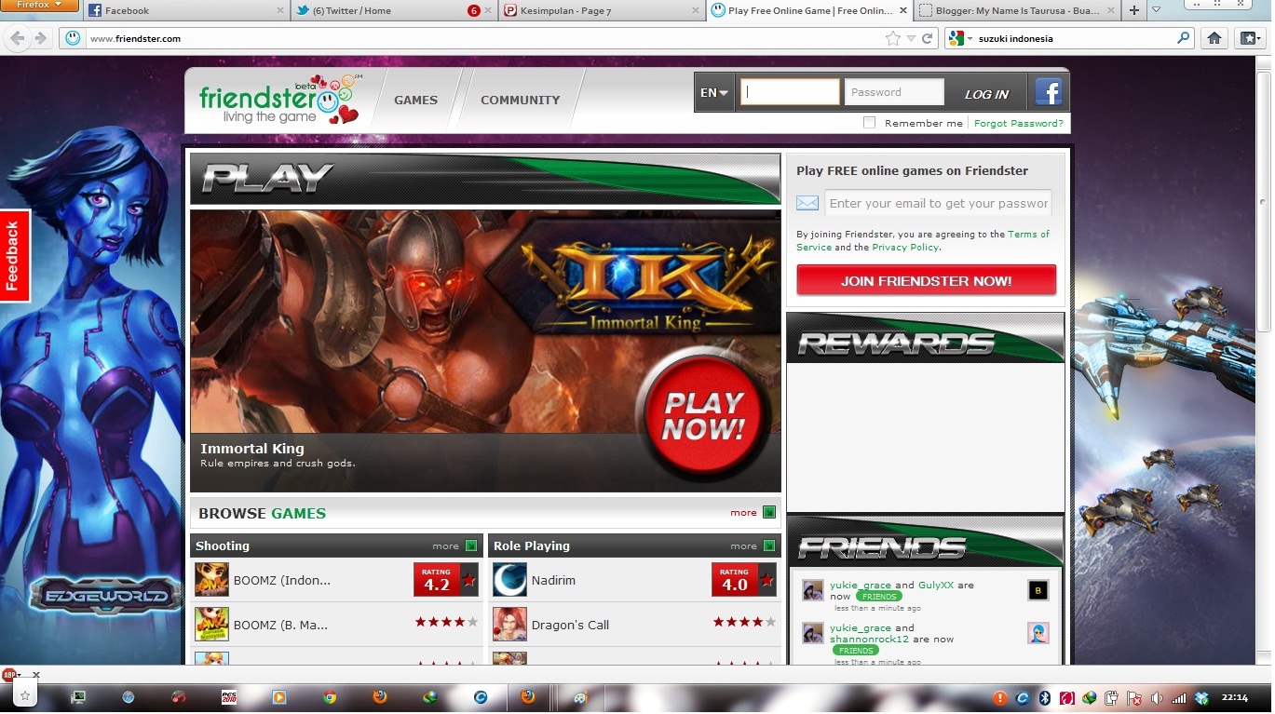Image resolution: width=1275 pixels, height=714 pixels.
Task: Open a new tab with the plus button
Action: 1133,10
